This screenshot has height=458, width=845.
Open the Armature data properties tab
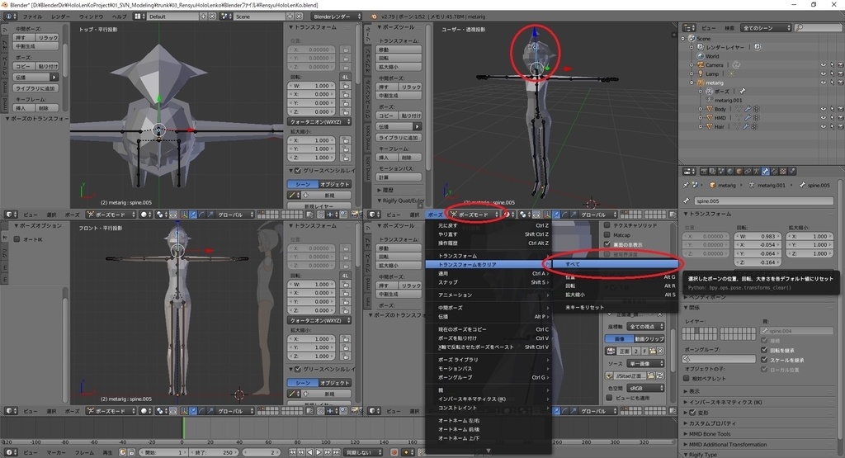click(x=757, y=172)
